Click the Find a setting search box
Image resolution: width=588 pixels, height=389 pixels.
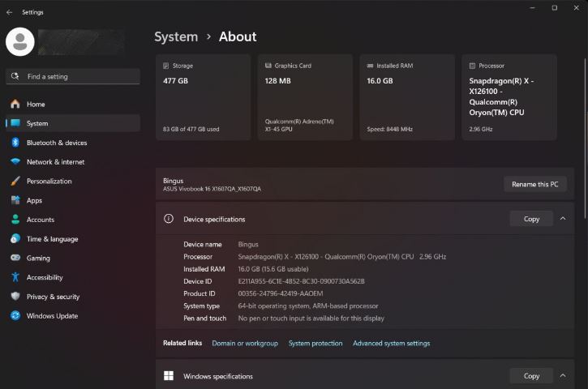[x=73, y=77]
